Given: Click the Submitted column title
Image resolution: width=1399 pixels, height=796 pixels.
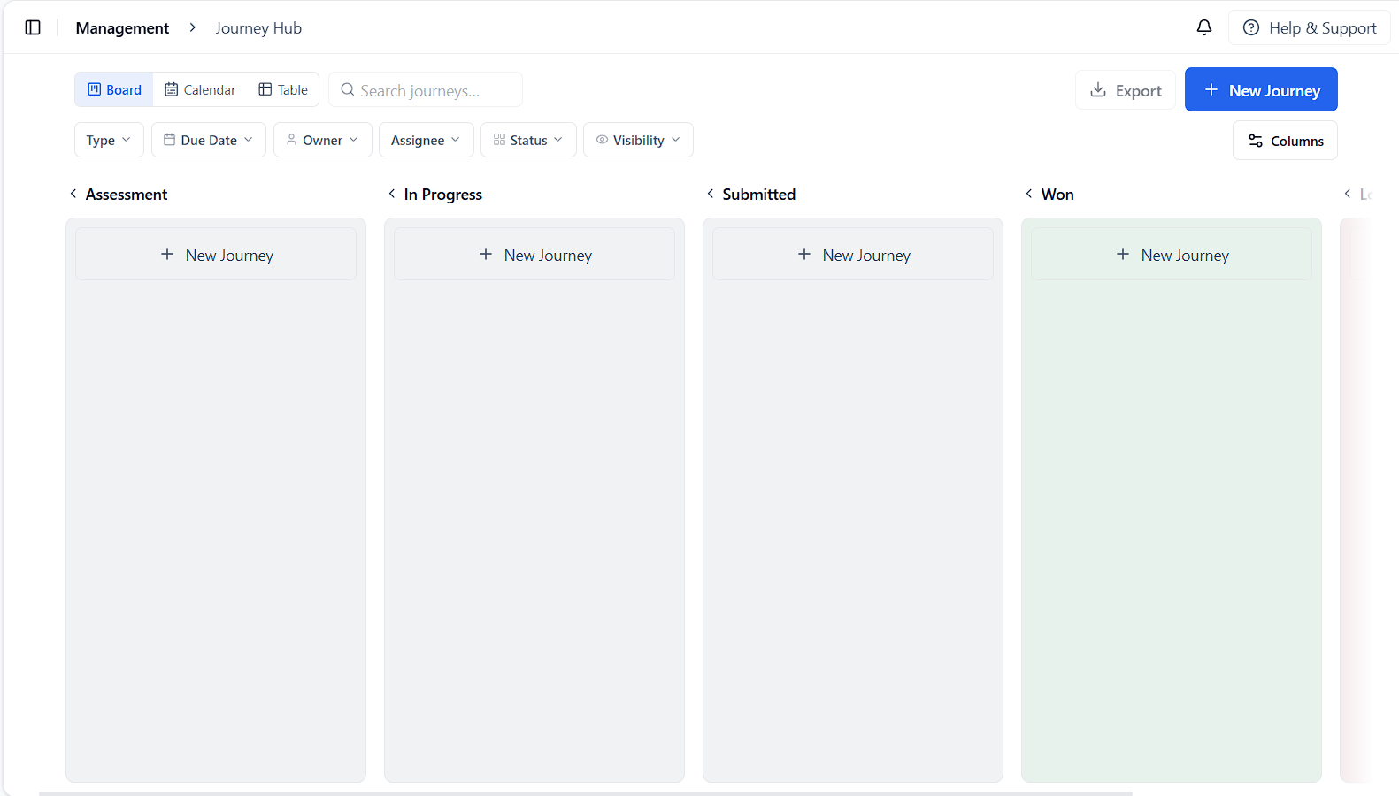Looking at the screenshot, I should (759, 195).
